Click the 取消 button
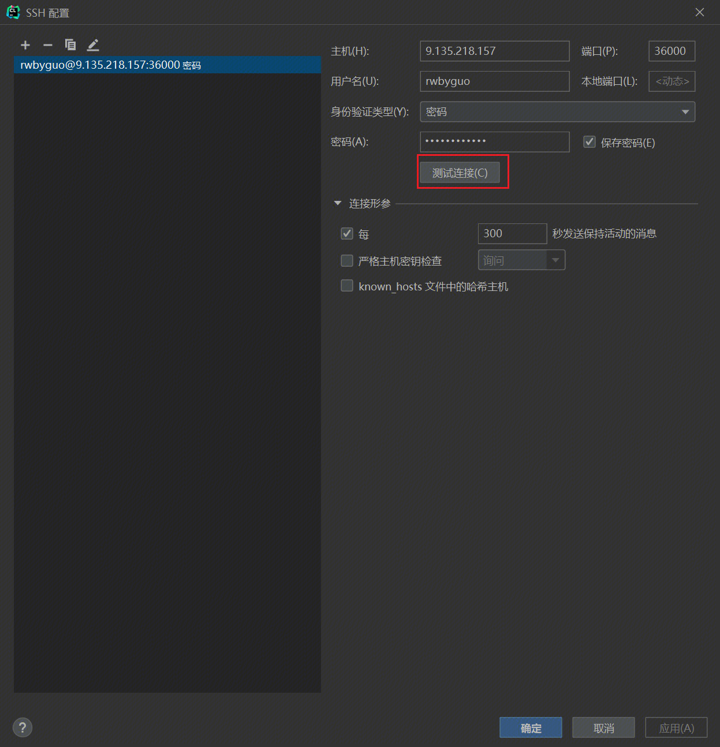 tap(603, 728)
